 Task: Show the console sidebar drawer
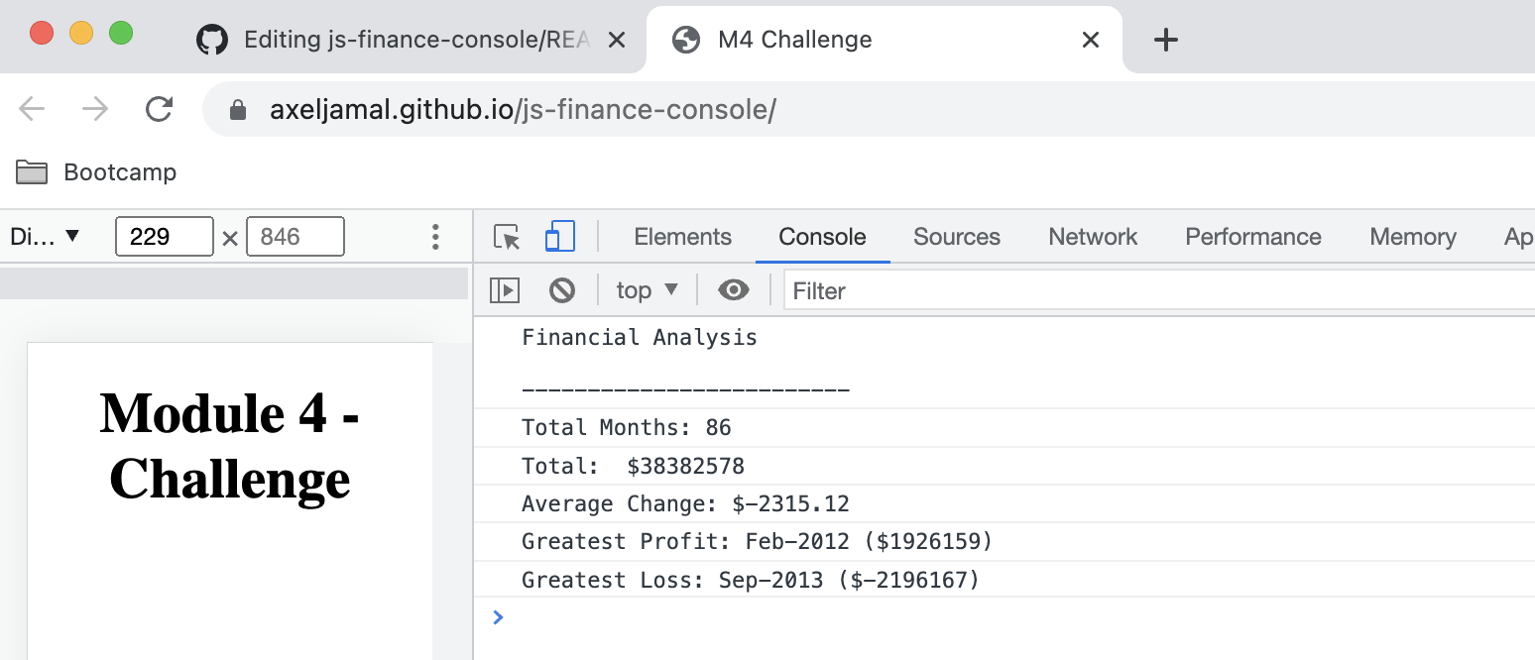tap(505, 289)
